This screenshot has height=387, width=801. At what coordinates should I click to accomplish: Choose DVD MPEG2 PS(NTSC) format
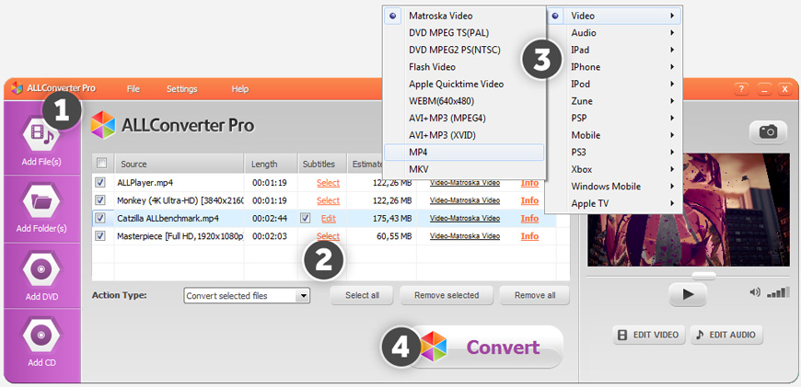click(x=464, y=50)
